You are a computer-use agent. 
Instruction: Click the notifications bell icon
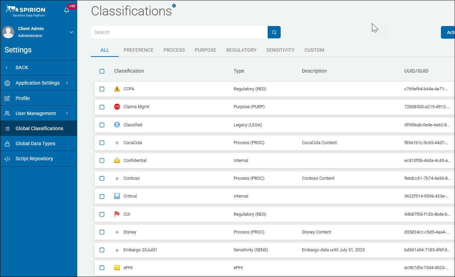click(67, 10)
